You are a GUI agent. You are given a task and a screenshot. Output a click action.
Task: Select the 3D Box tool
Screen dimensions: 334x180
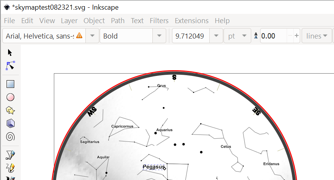[10, 123]
